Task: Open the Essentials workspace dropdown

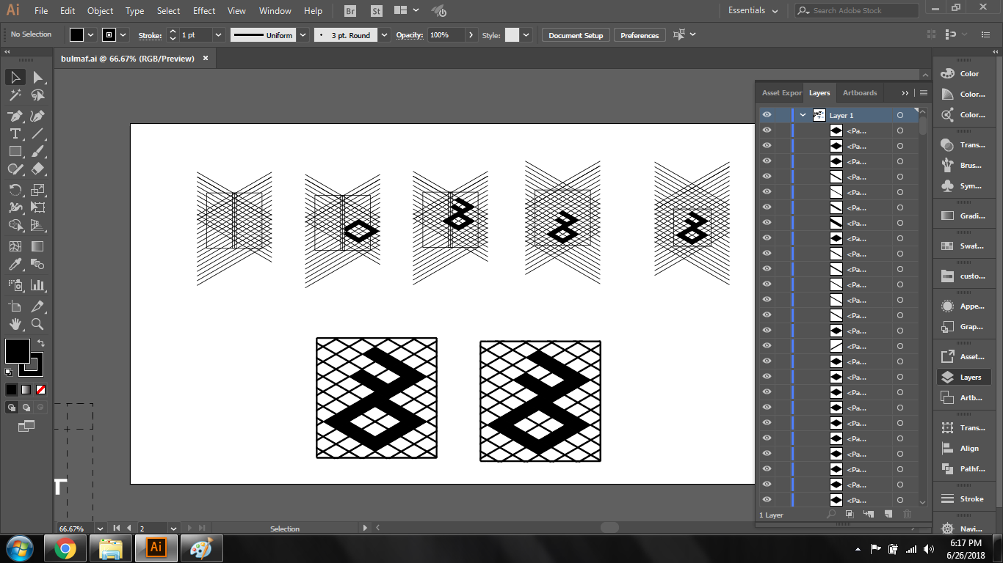Action: [753, 11]
